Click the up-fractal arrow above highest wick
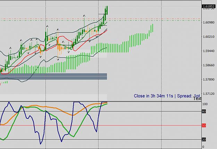This screenshot has height=149, width=217. (84, 16)
